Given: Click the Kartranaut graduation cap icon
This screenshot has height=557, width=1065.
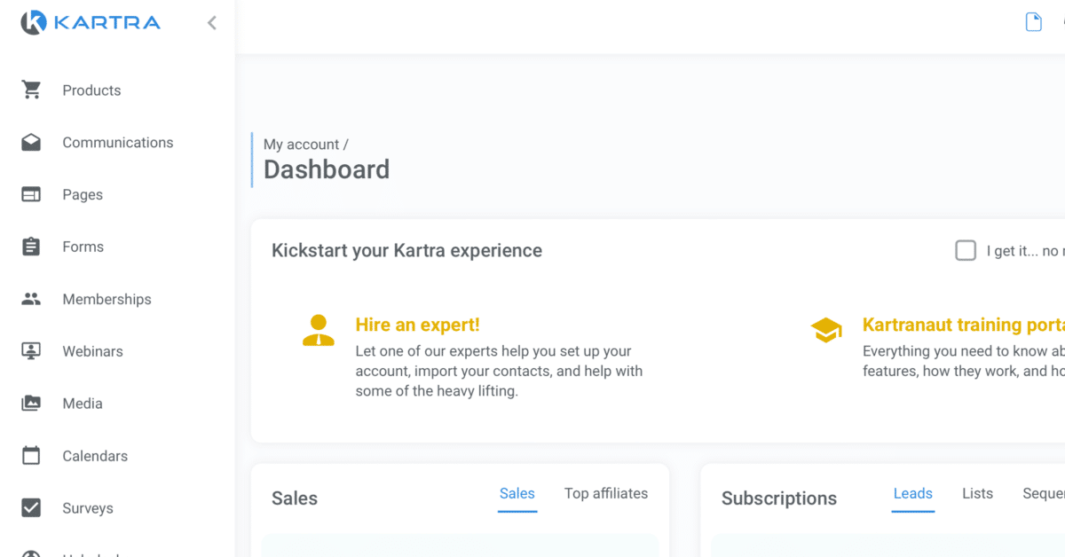Looking at the screenshot, I should click(826, 330).
